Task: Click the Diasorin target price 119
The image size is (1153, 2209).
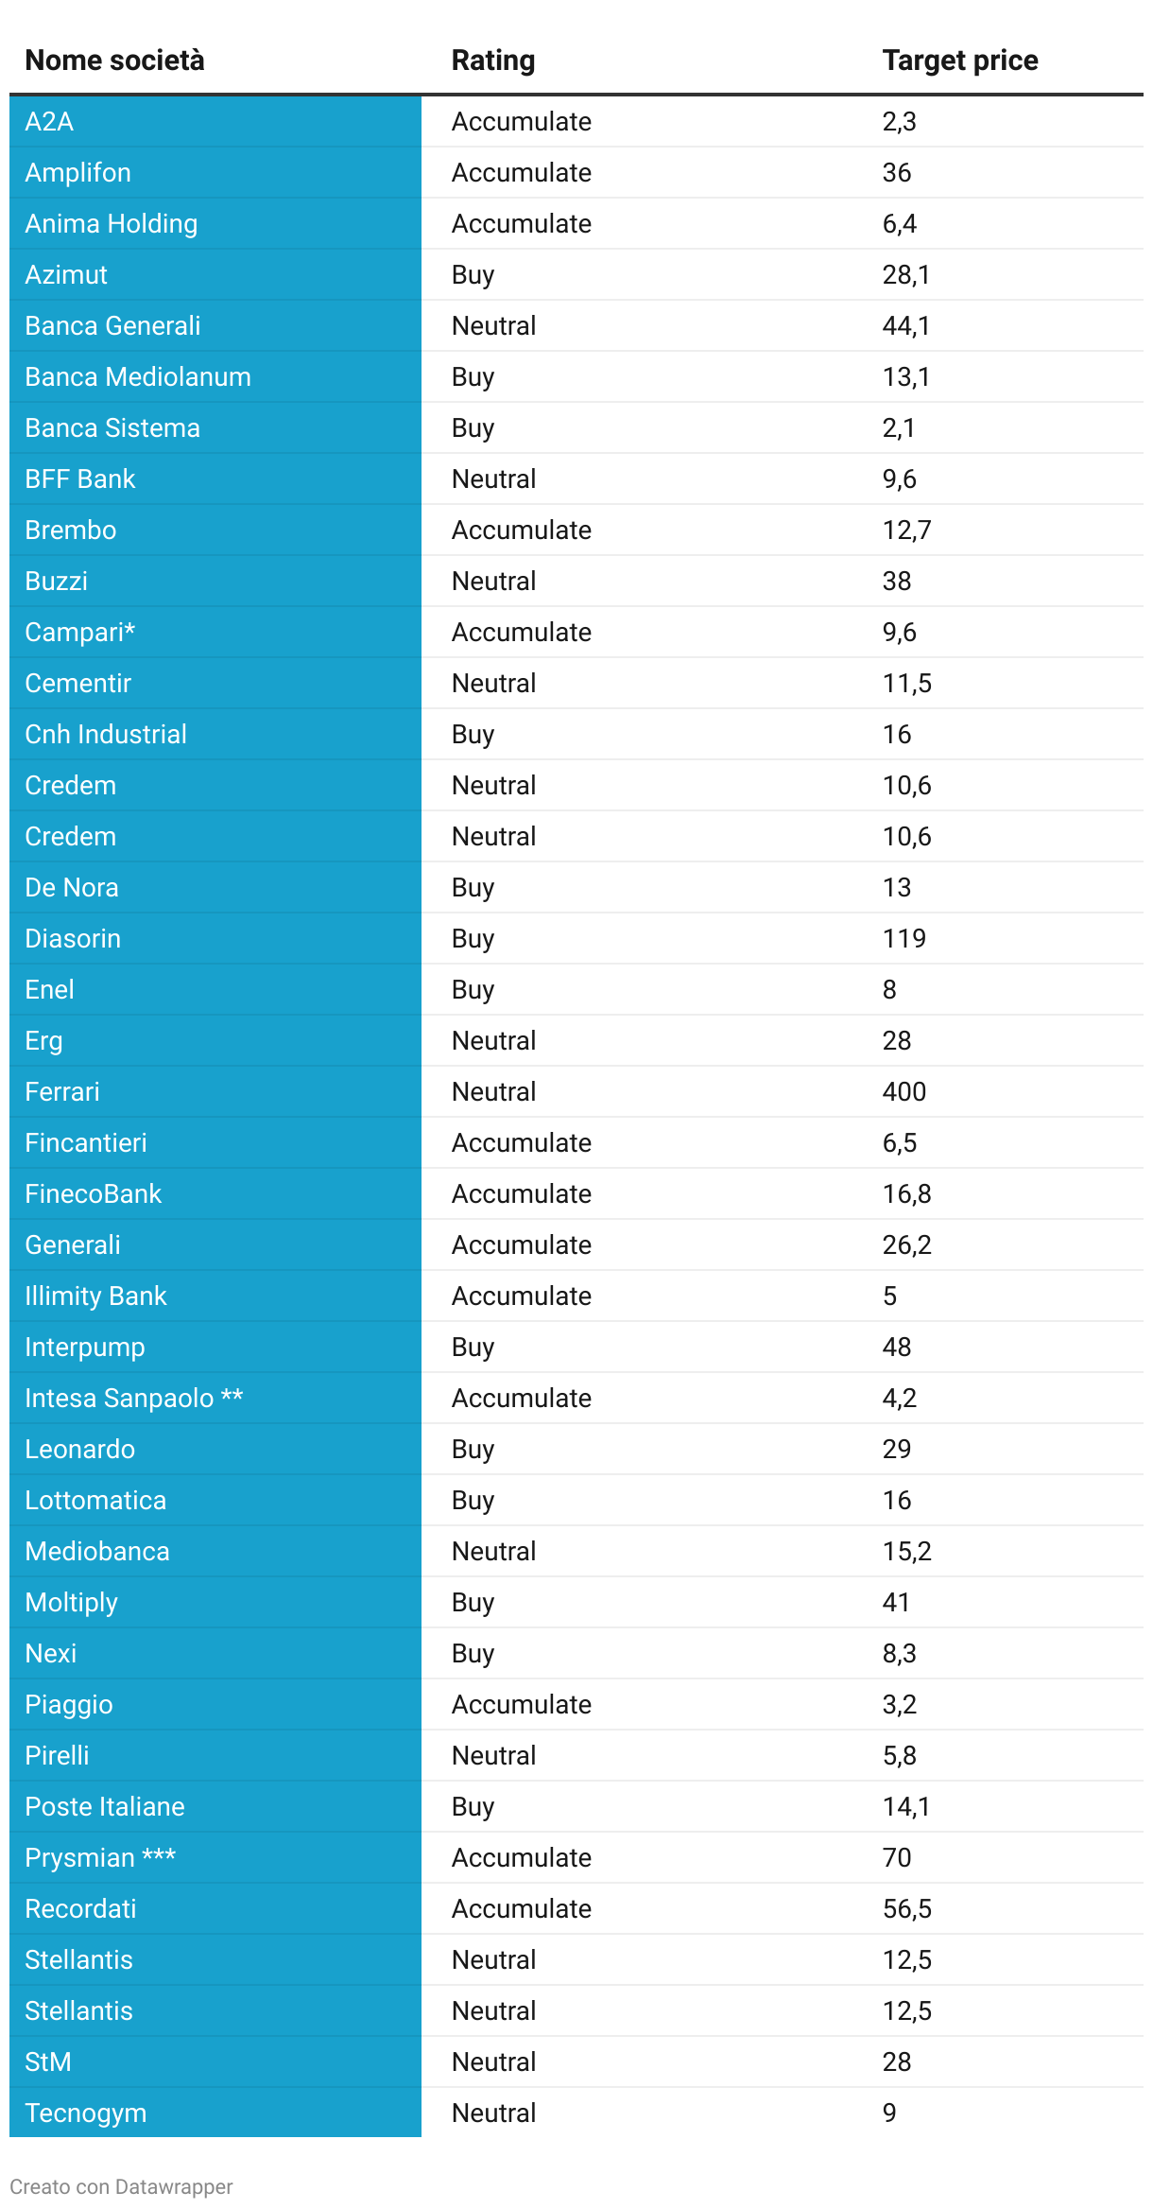Action: pyautogui.click(x=903, y=938)
